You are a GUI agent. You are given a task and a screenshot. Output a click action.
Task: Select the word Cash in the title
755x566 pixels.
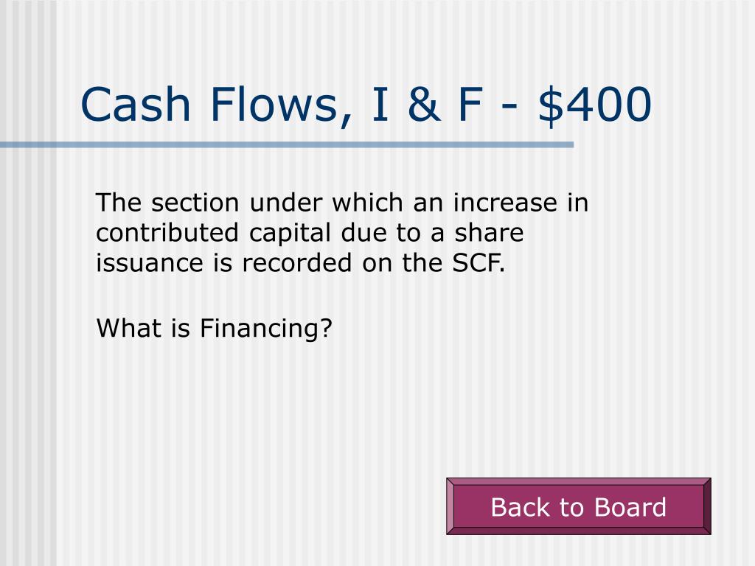[136, 105]
